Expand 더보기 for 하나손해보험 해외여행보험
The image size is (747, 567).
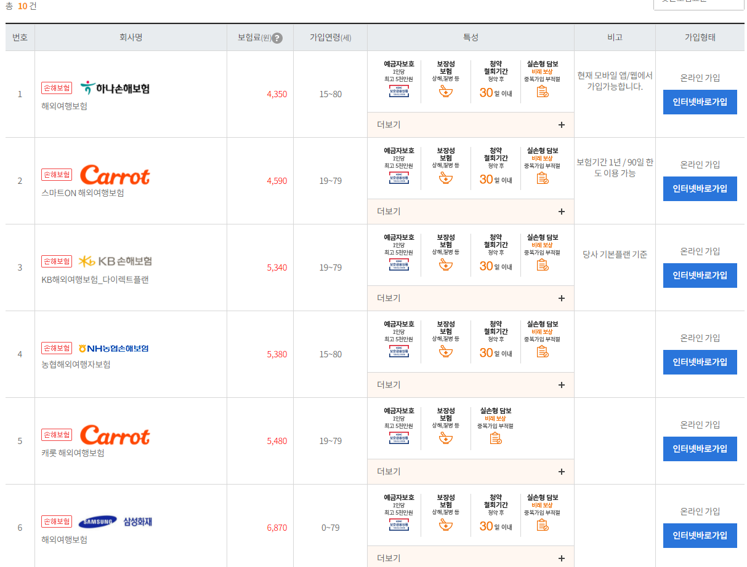point(470,125)
